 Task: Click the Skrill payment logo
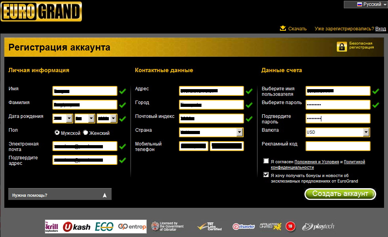(52, 227)
